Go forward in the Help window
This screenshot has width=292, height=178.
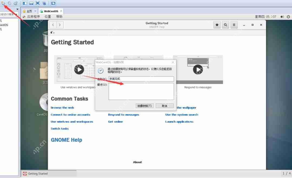coord(60,25)
